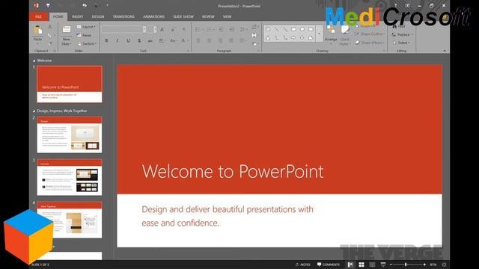Screen dimensions: 479x269
Task: Open the Shape Outline color options
Action: [x=370, y=34]
